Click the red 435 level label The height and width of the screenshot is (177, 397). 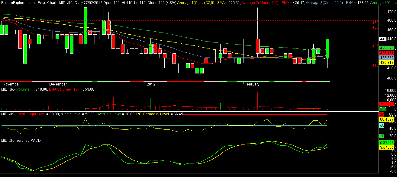(375, 46)
